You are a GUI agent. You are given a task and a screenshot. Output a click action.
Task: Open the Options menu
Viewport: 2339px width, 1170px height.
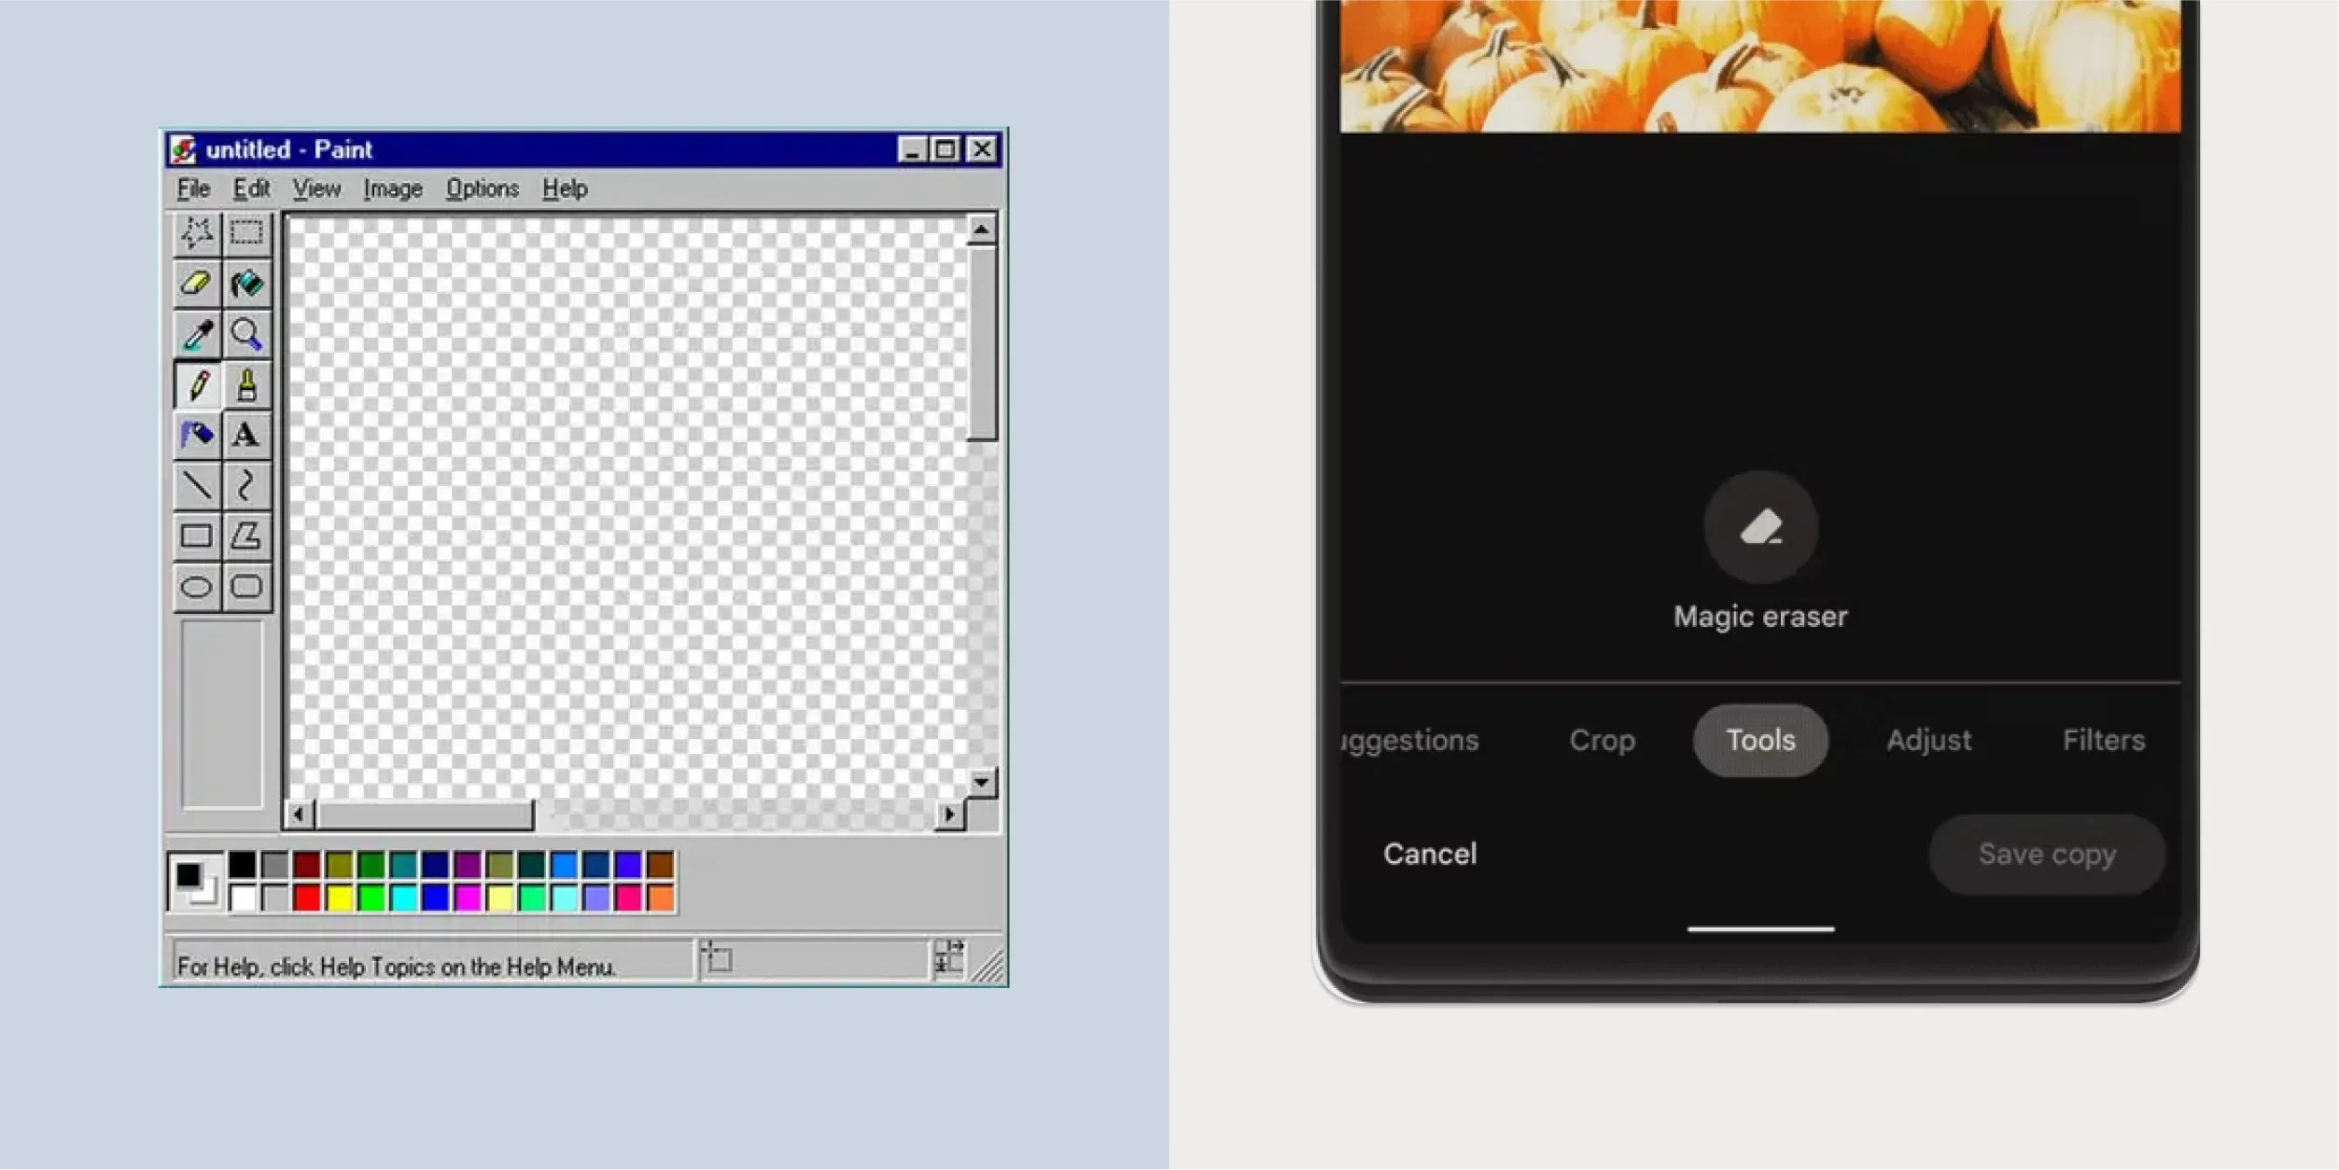tap(482, 188)
